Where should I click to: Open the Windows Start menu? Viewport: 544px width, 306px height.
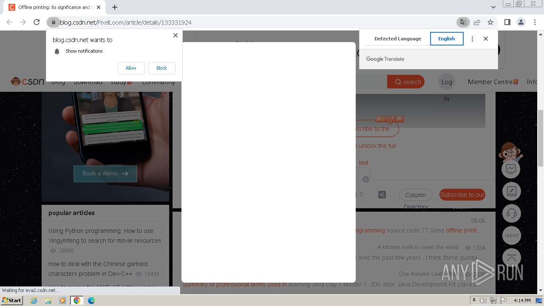point(12,300)
